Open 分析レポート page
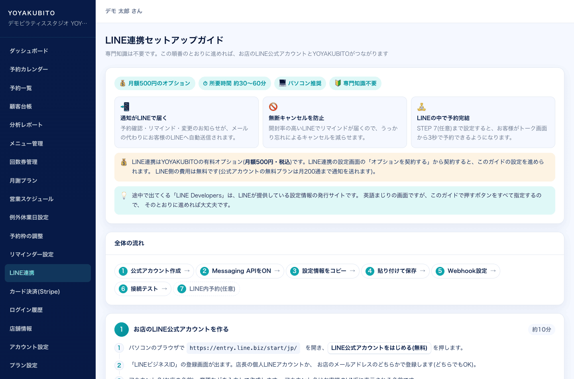 [48, 125]
